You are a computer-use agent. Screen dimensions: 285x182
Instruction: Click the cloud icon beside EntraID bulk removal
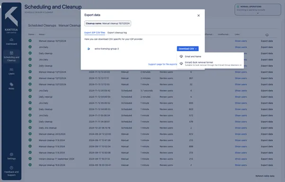coord(181,64)
